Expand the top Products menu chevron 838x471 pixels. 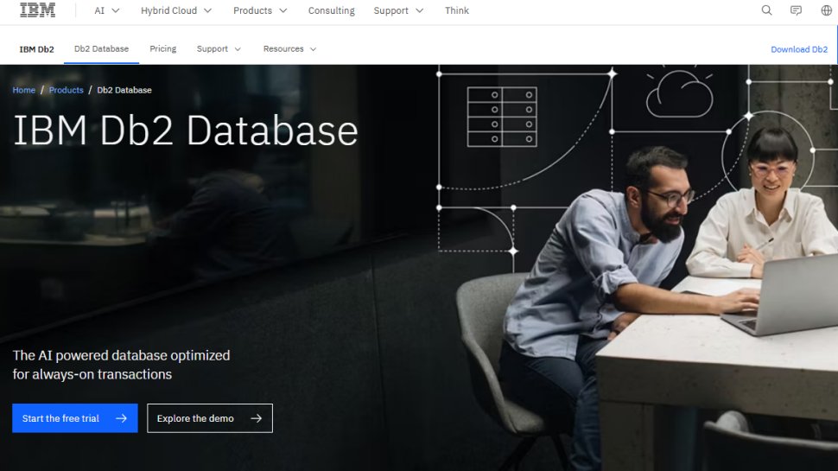[x=283, y=10]
